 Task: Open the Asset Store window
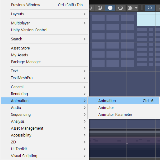[44, 48]
